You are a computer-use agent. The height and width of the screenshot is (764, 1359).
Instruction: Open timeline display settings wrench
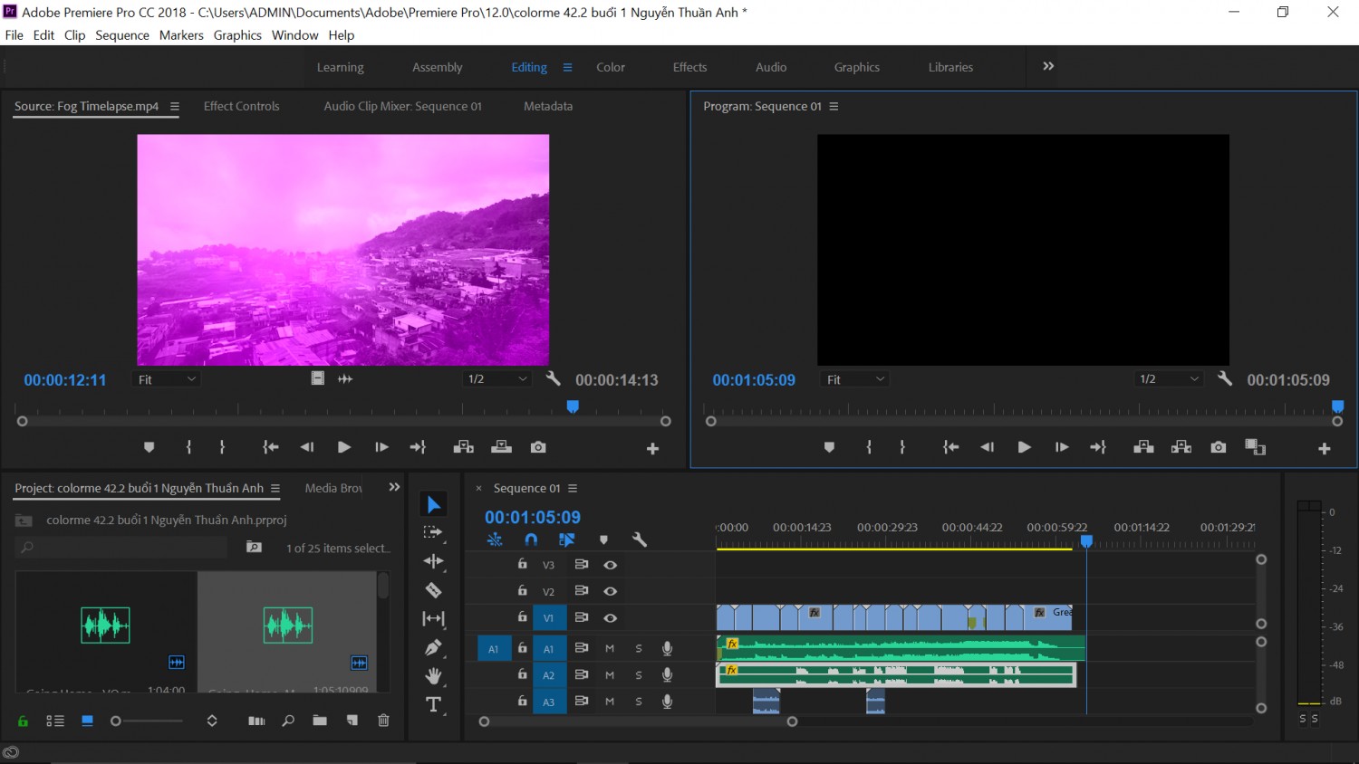(639, 540)
